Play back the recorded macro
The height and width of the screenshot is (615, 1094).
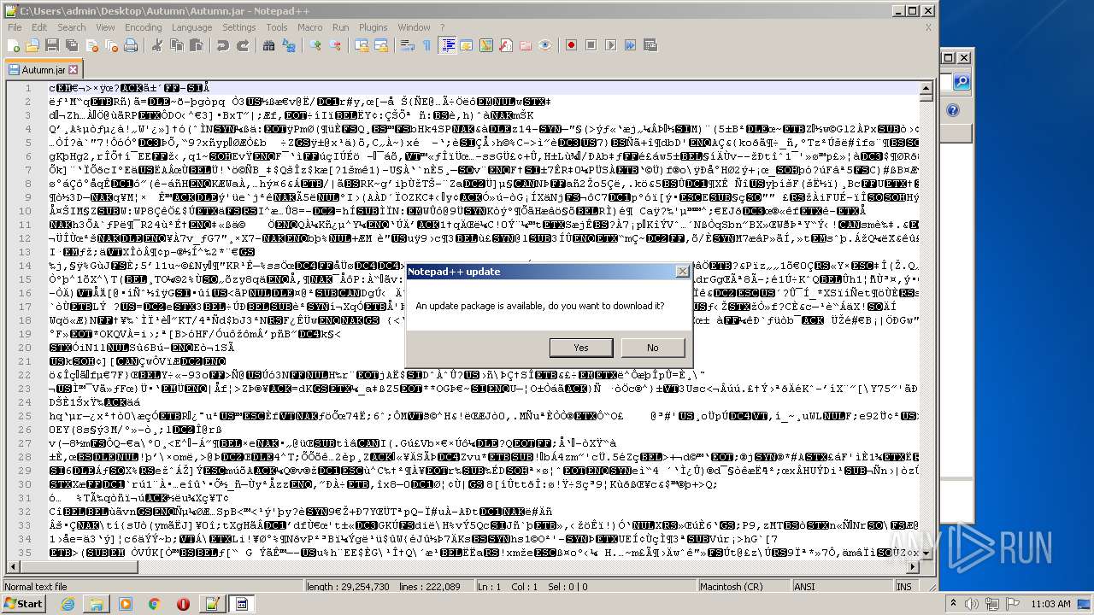coord(610,44)
